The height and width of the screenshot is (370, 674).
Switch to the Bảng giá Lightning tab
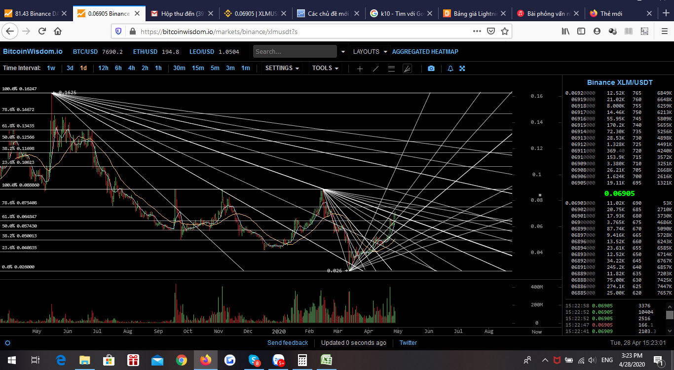[474, 13]
